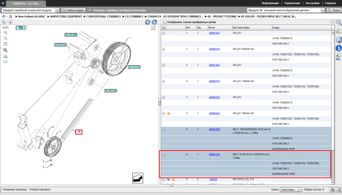Screen dimensions: 342x195
Task: Collapse diagram panel via splitter handle
Action: pyautogui.click(x=160, y=102)
